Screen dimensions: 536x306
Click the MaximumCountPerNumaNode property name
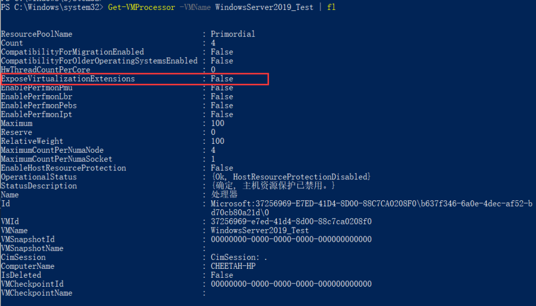pyautogui.click(x=52, y=150)
